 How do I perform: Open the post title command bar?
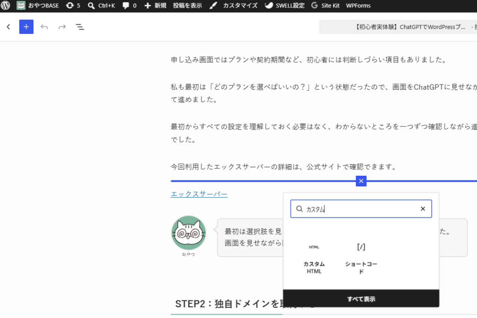[x=398, y=27]
